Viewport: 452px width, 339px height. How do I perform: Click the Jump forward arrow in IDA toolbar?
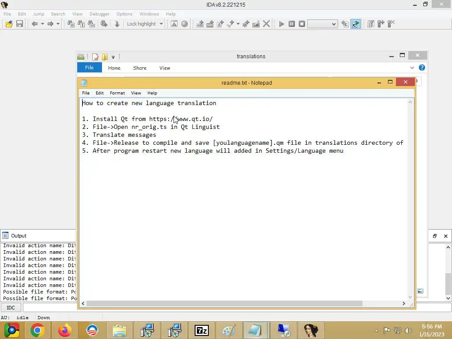click(x=50, y=24)
